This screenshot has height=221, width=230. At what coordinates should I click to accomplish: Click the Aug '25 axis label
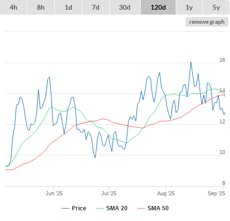click(x=166, y=193)
